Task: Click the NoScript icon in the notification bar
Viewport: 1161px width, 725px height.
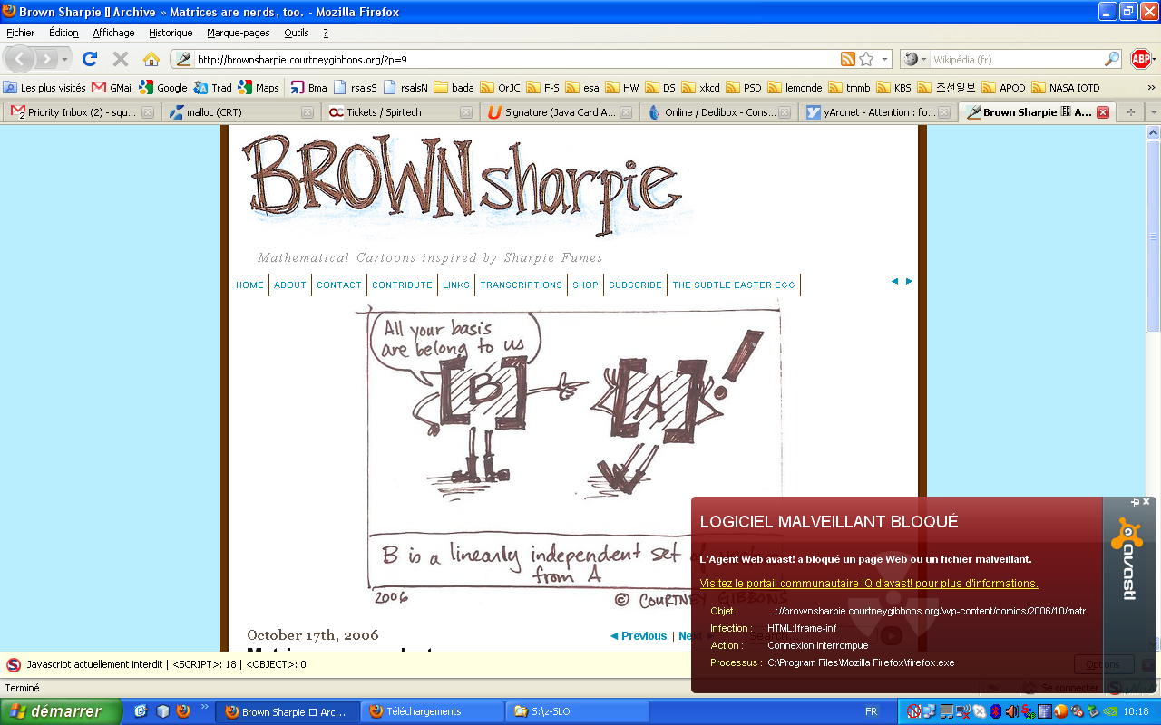Action: pos(14,664)
